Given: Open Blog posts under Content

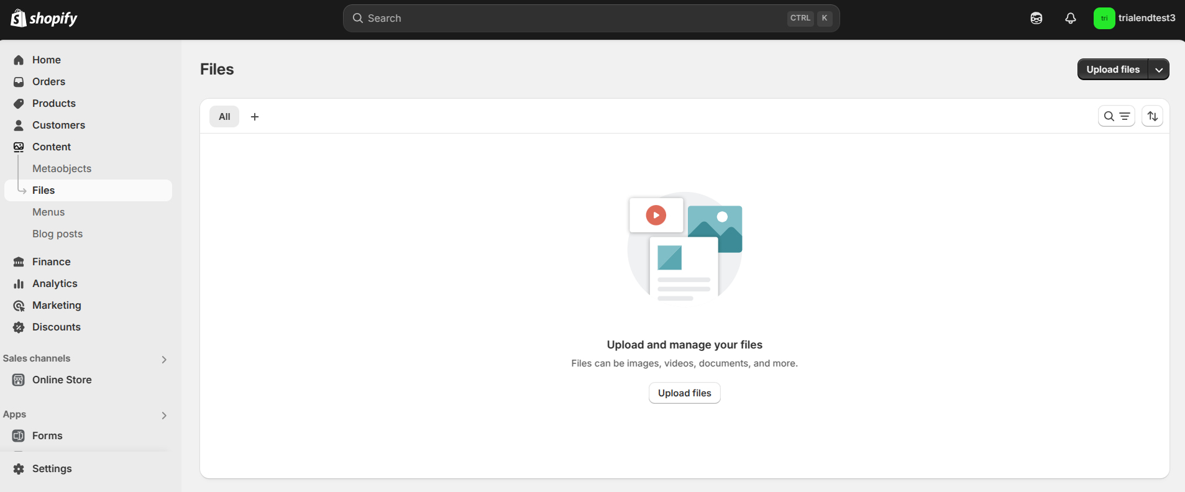Looking at the screenshot, I should tap(57, 234).
